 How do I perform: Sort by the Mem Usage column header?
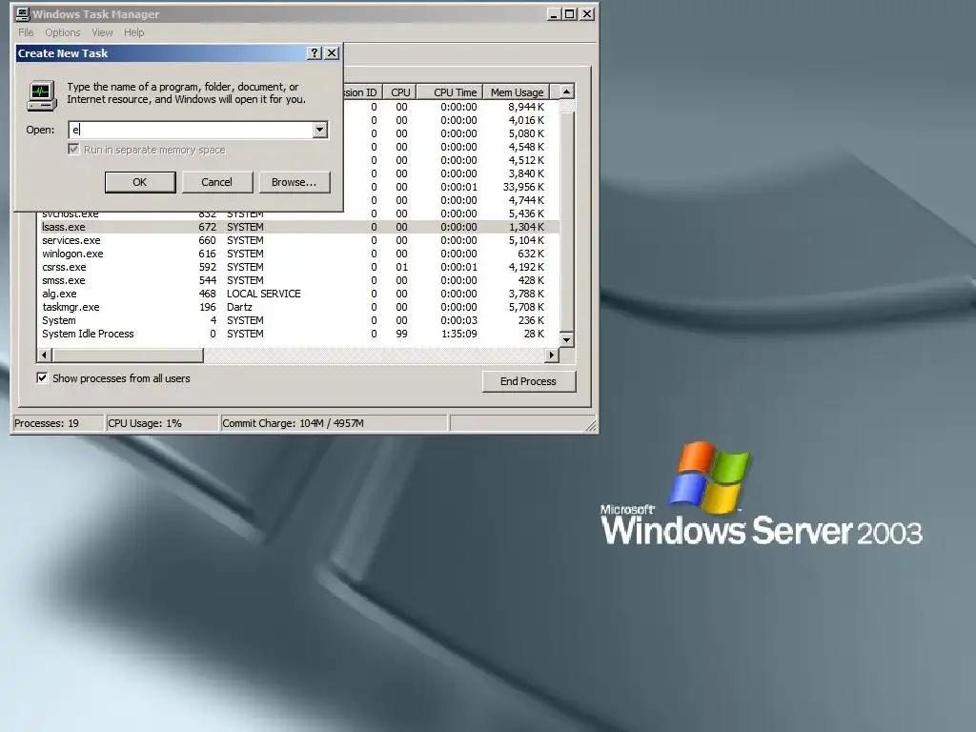click(x=516, y=92)
